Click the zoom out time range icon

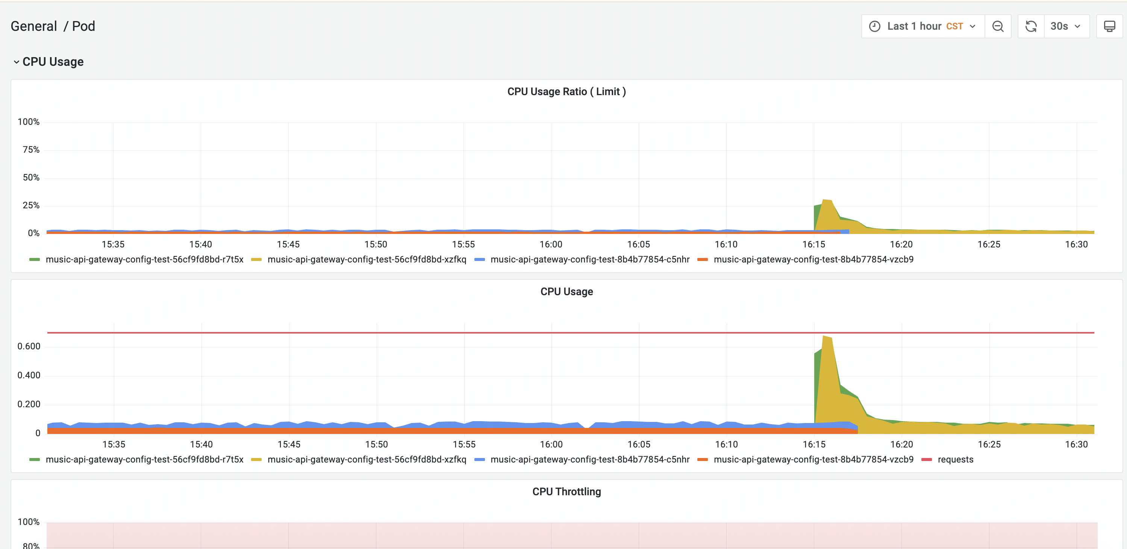click(x=998, y=26)
